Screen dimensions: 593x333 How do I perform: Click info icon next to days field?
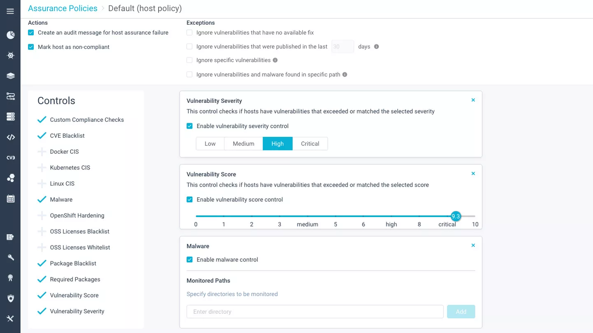click(376, 47)
